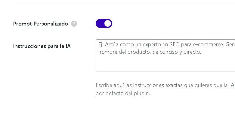Open the question mark tooltip icon
Screen dimensions: 235x123
pos(74,24)
